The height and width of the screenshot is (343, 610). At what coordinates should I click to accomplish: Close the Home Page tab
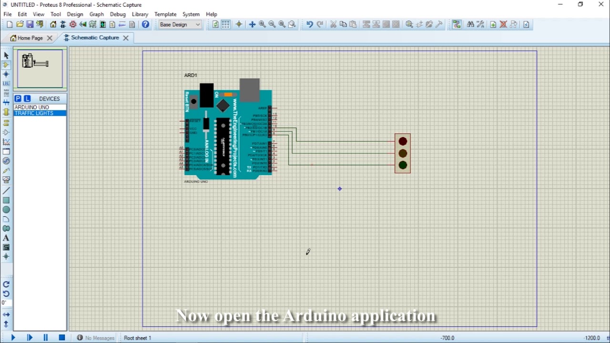50,38
